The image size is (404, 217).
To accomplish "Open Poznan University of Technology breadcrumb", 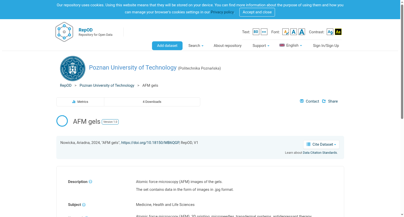I will click(x=107, y=85).
